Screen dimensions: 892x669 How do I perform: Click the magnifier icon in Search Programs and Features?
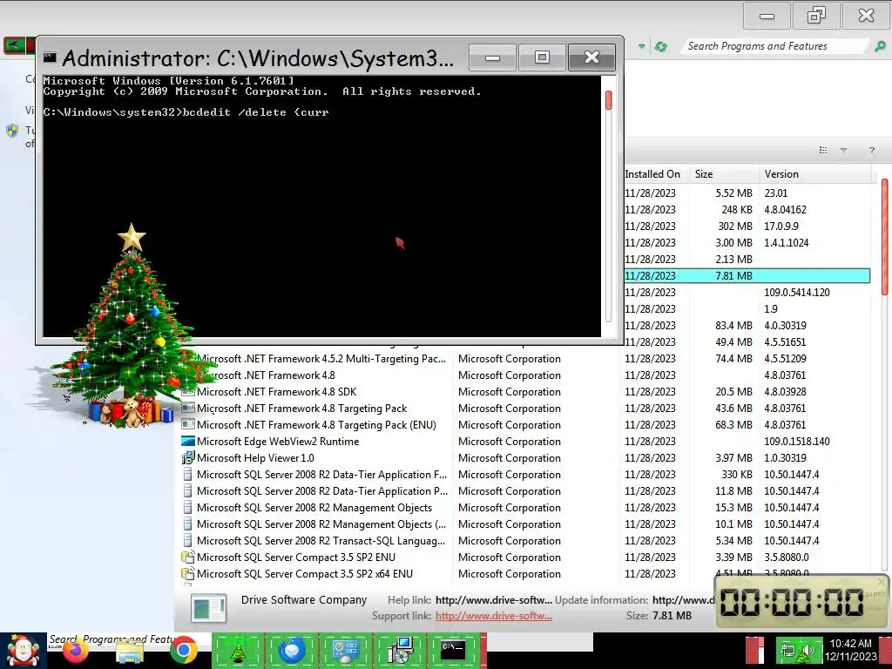[880, 47]
